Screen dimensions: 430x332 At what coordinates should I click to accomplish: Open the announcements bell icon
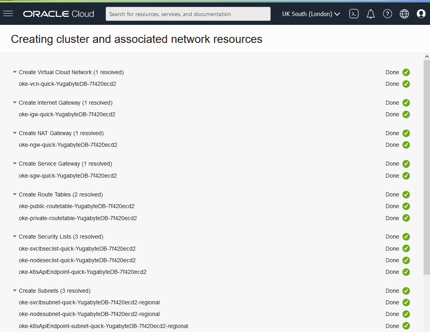[x=371, y=14]
